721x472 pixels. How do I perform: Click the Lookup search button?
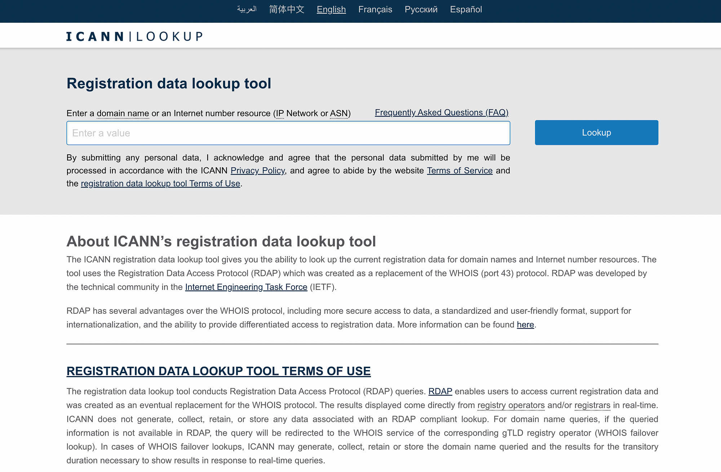[596, 132]
